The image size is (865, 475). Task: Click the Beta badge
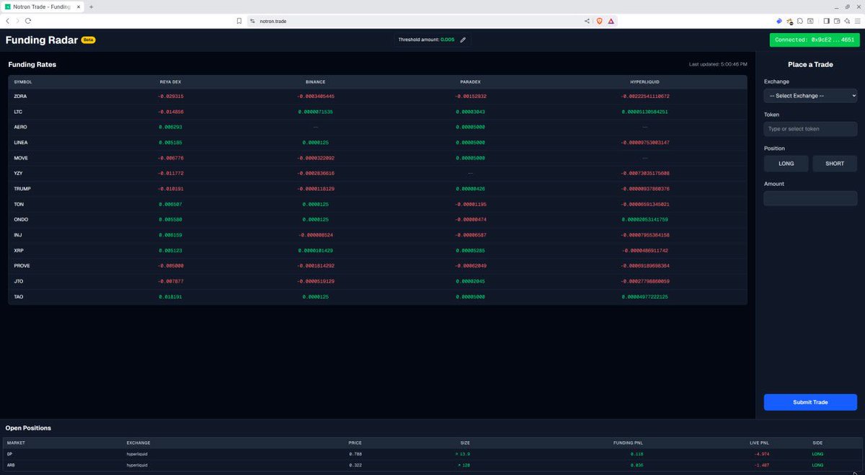click(88, 40)
